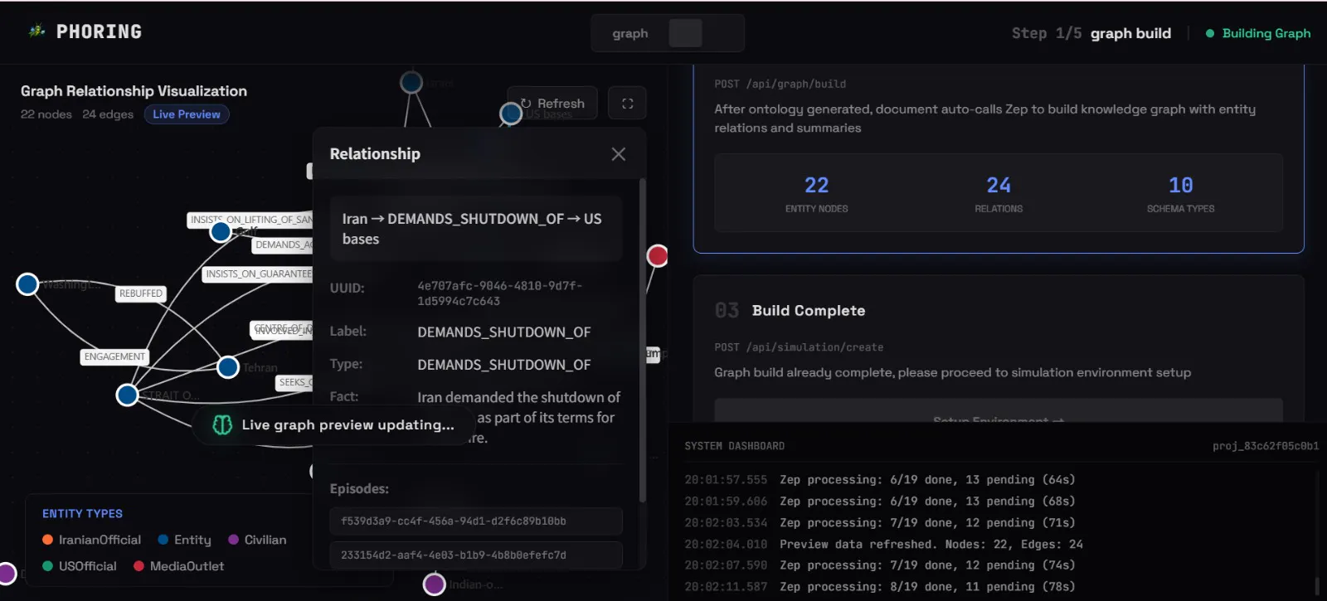
Task: Select the blue node under INSISTS_ON_LIFTING label
Action: tap(221, 231)
